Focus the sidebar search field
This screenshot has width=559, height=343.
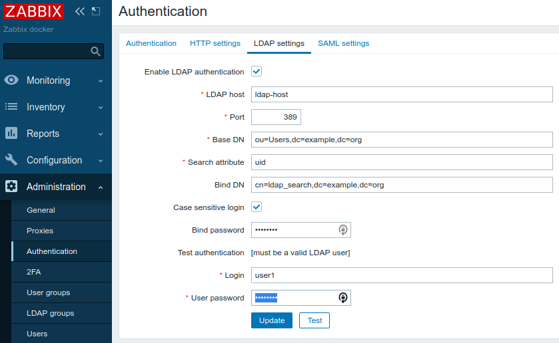coord(53,51)
